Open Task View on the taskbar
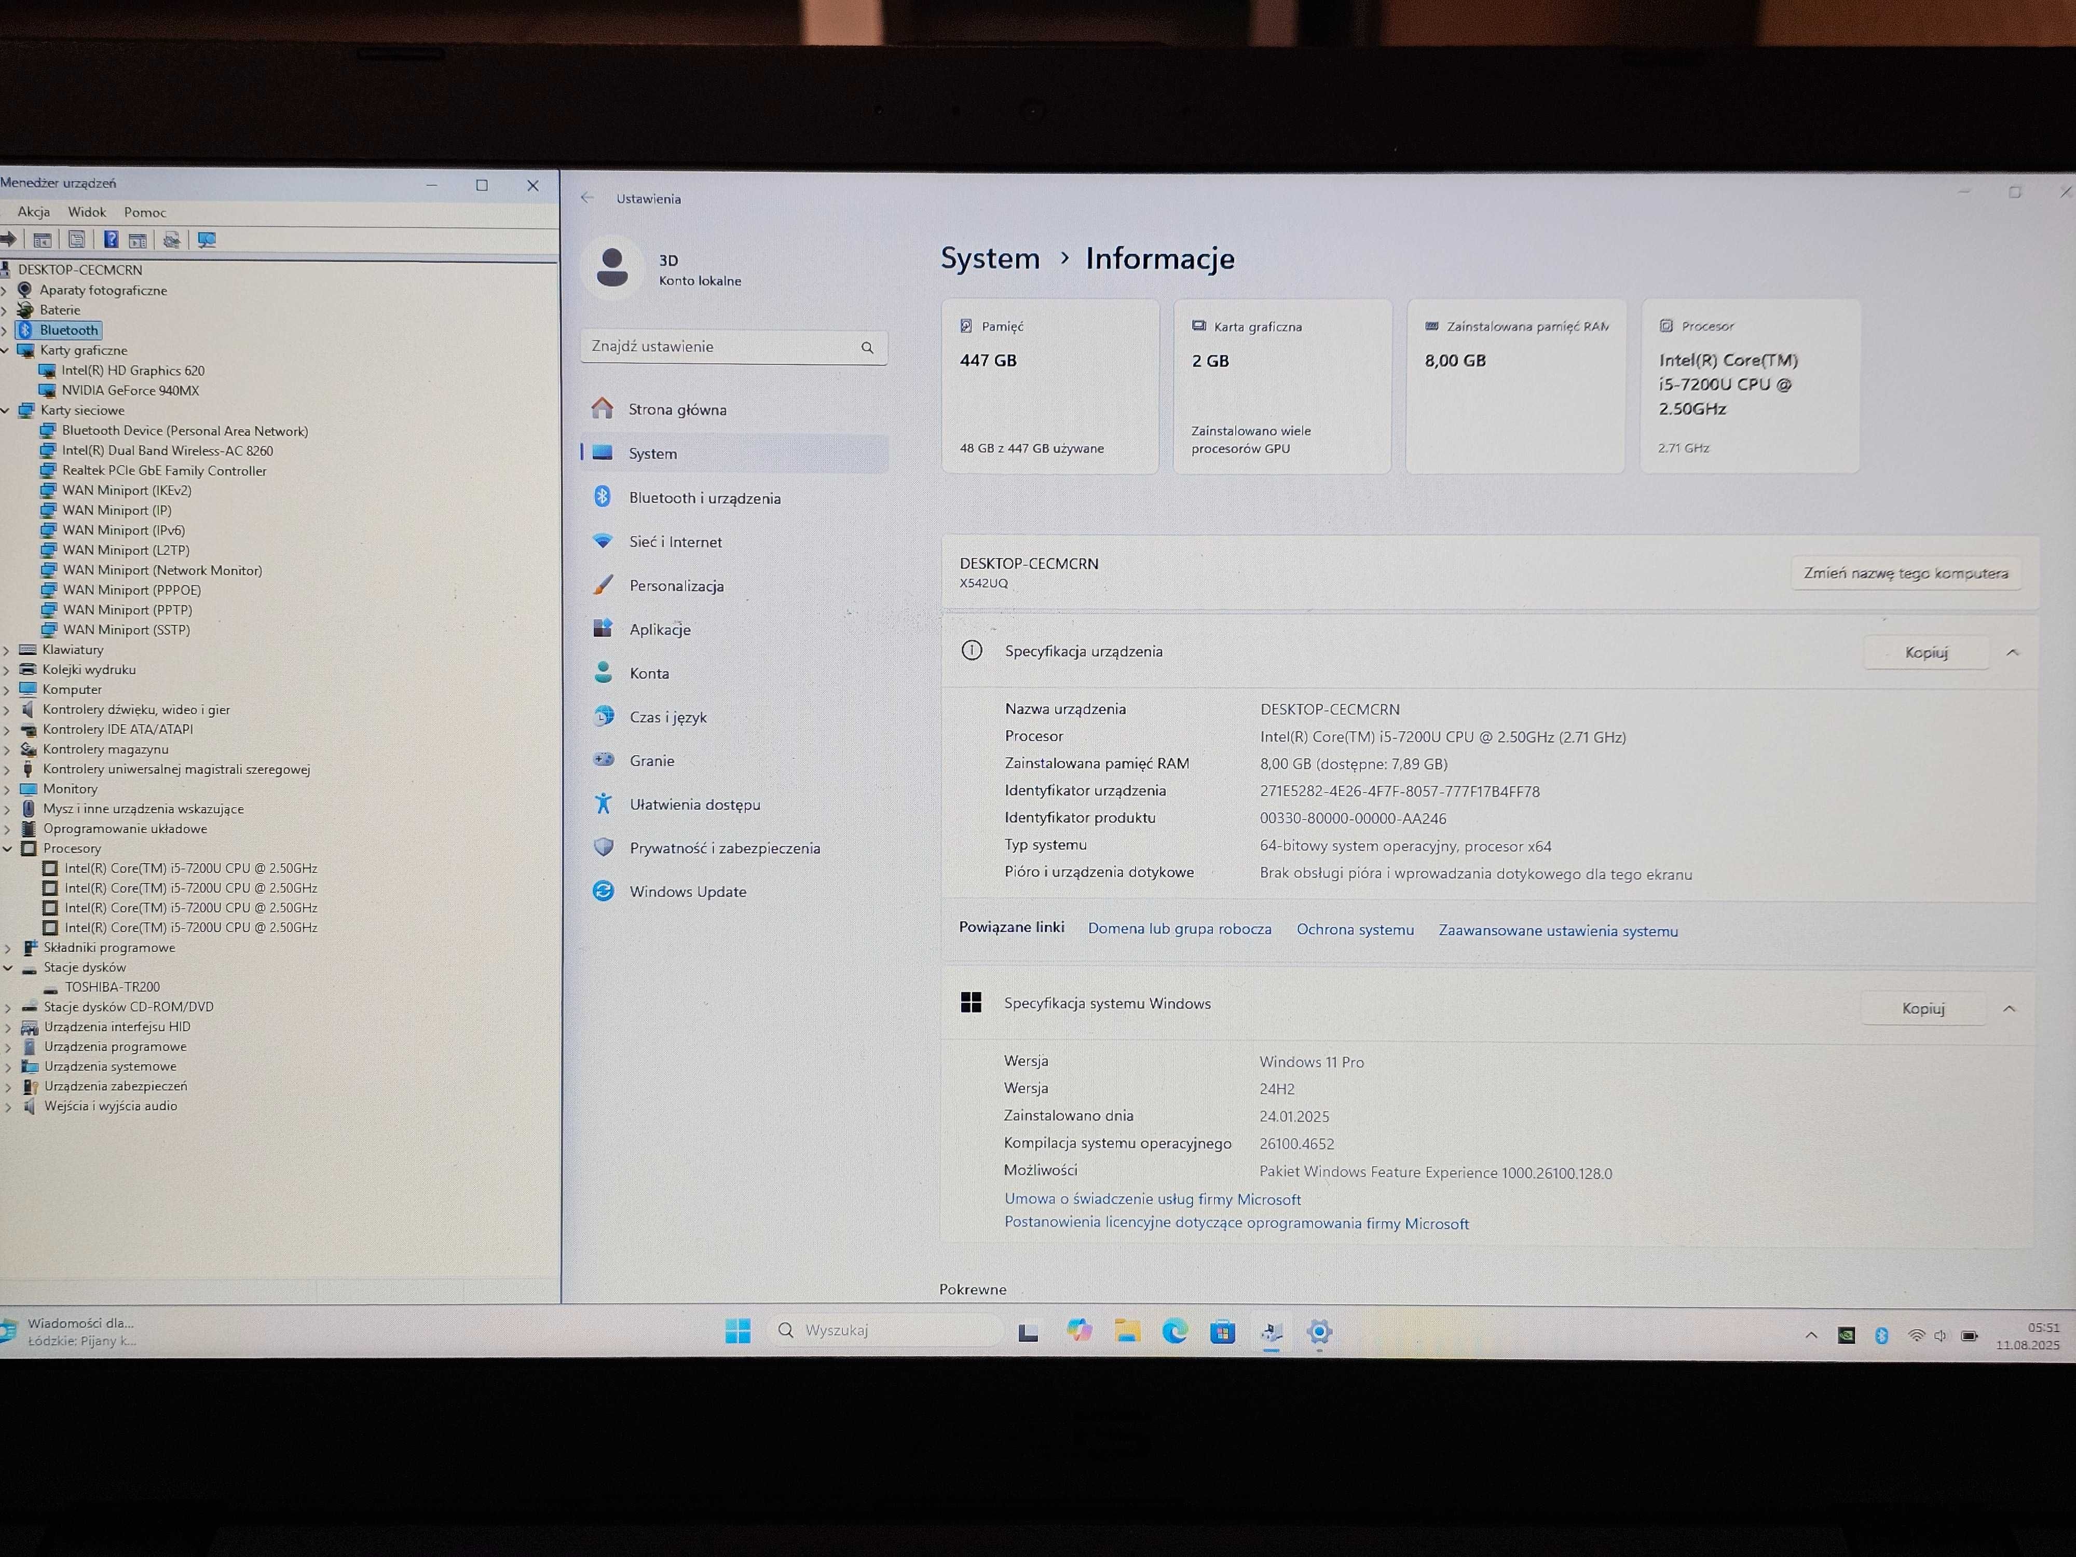Screen dimensions: 2076x1557 1029,1332
